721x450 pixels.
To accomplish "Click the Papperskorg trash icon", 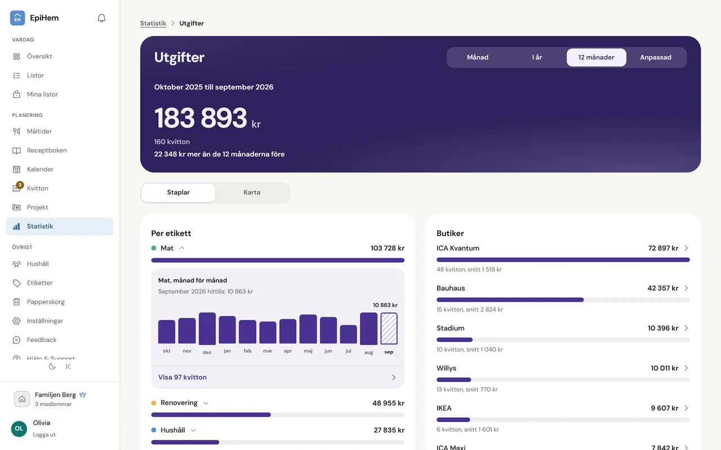I will [17, 302].
